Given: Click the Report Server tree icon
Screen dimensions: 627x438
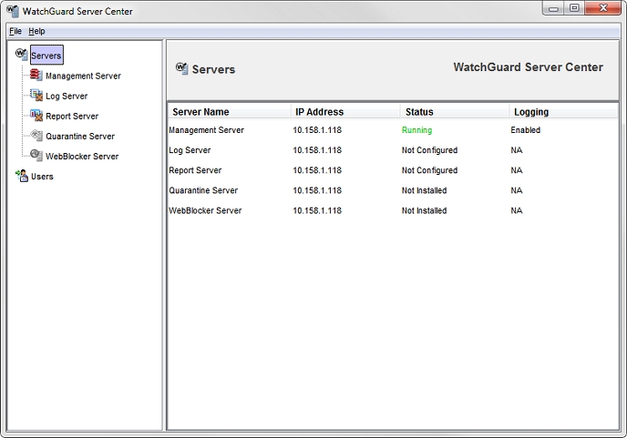Looking at the screenshot, I should point(36,116).
